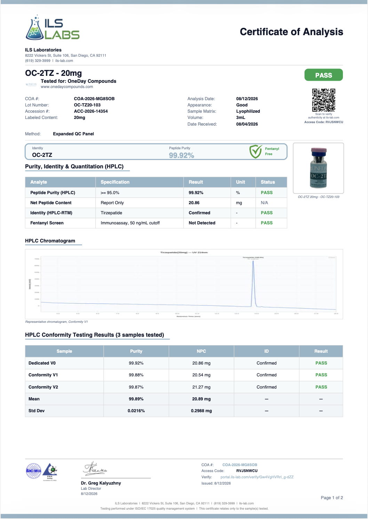The width and height of the screenshot is (368, 519).
Task: Click the Net Peptide Content row label
Action: (x=51, y=203)
